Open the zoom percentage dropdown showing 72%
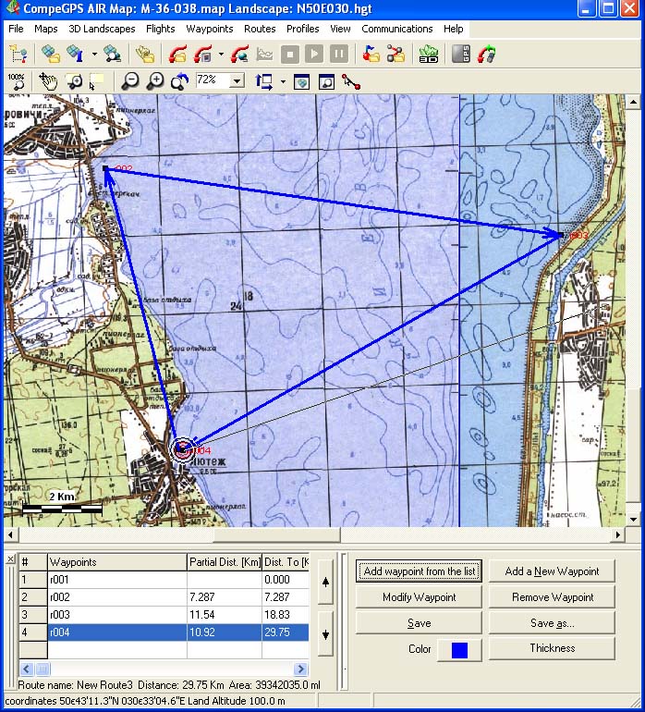 [237, 81]
